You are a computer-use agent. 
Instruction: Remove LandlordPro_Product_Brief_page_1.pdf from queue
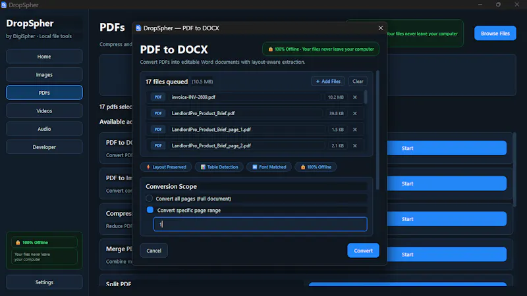pyautogui.click(x=354, y=130)
